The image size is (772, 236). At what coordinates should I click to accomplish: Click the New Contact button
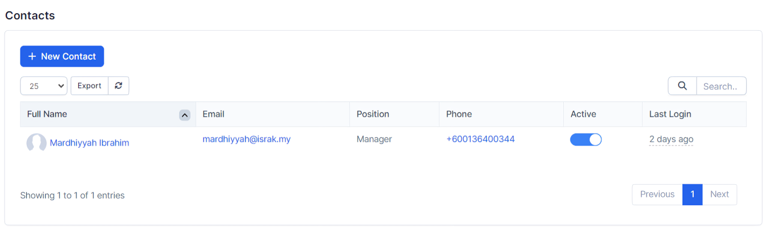pyautogui.click(x=62, y=56)
